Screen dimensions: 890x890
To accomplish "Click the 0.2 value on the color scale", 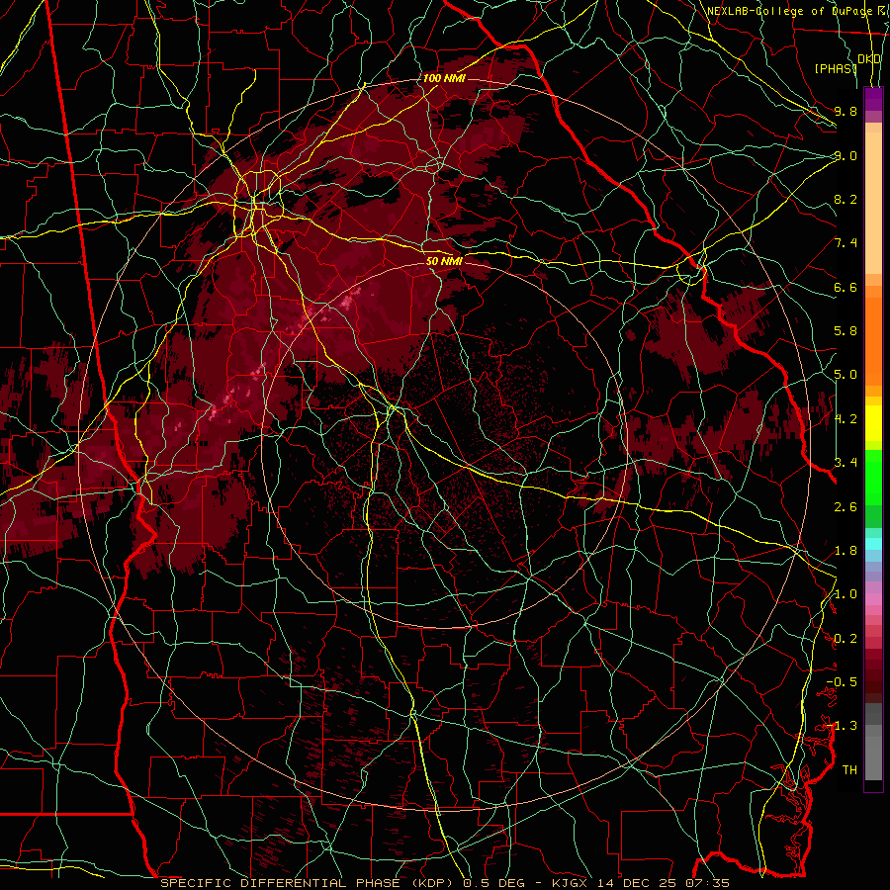I will (x=845, y=639).
